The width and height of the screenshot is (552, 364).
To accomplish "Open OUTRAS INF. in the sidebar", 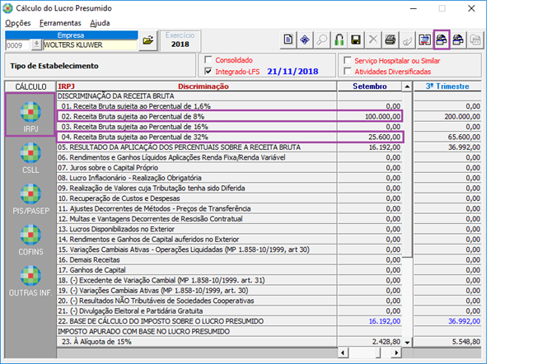I will pyautogui.click(x=30, y=281).
